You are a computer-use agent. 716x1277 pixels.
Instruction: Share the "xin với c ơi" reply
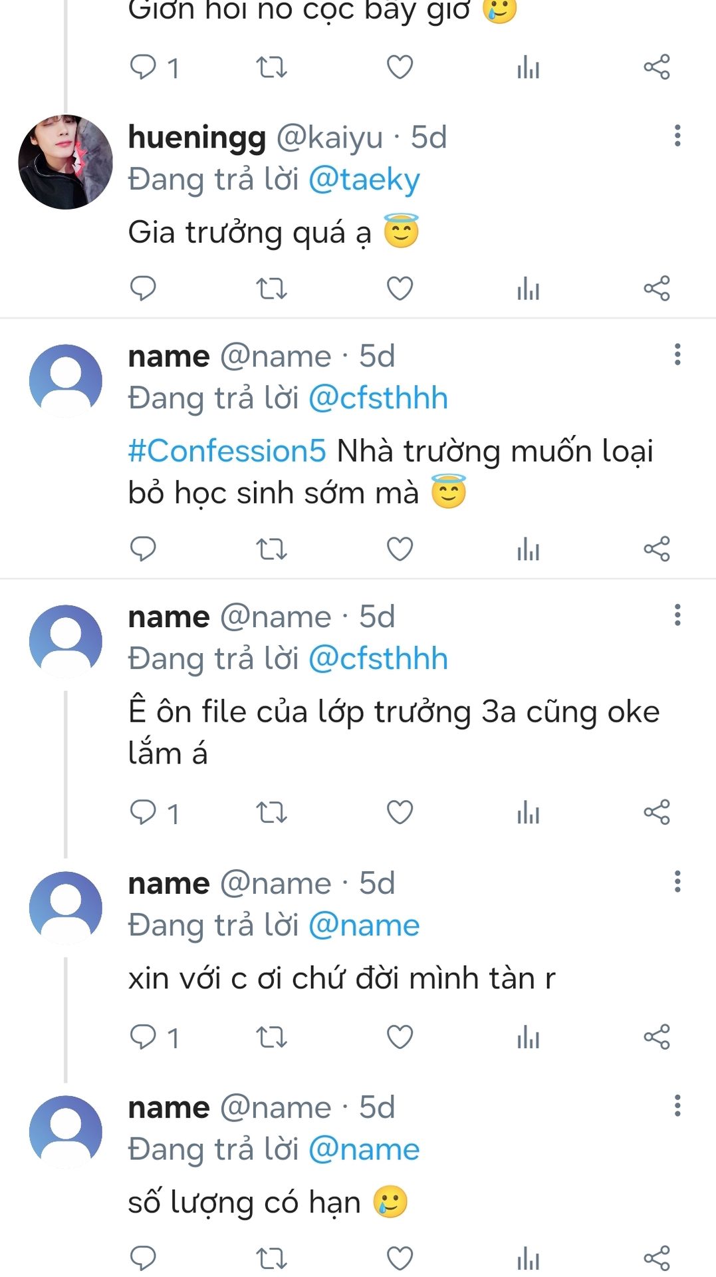656,1037
